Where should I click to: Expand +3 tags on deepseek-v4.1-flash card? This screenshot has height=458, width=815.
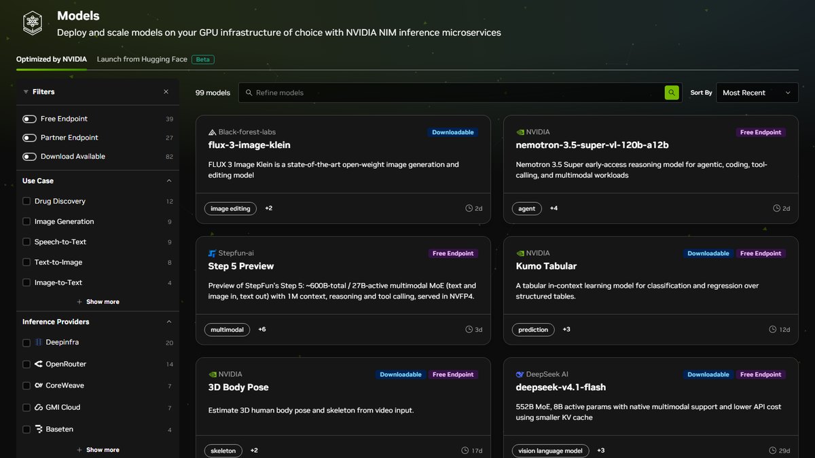601,451
